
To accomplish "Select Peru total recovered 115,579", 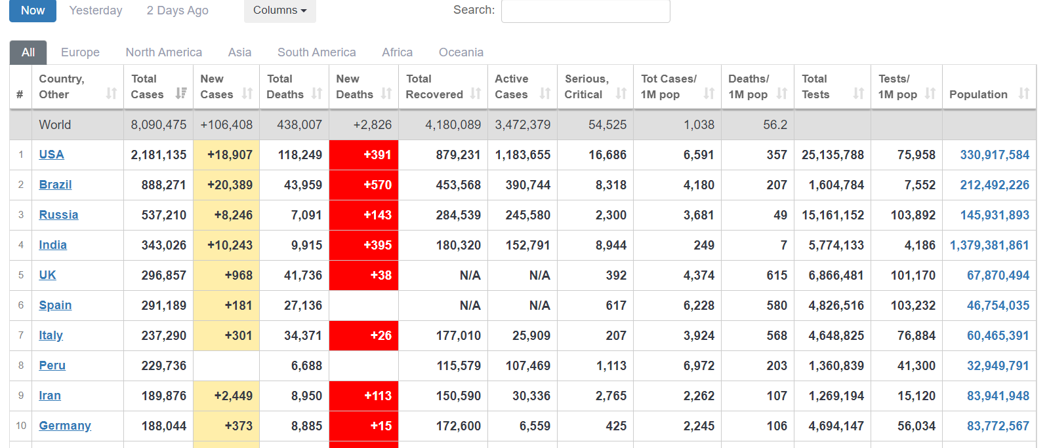I will 459,365.
